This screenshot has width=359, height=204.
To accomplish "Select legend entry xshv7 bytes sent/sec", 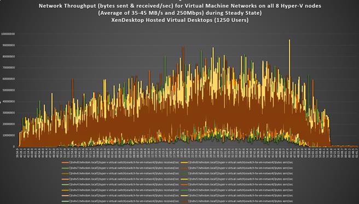I will 237,168.
